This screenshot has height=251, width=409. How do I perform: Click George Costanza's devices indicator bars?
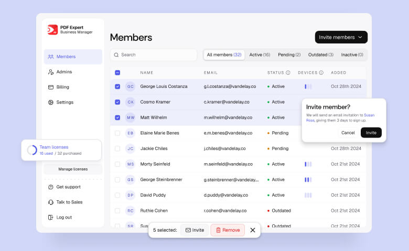(308, 86)
